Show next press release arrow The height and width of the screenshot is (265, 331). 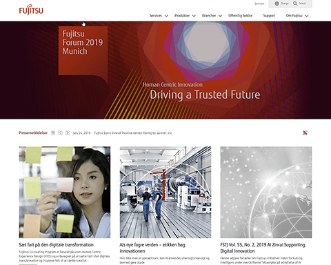[x=68, y=132]
